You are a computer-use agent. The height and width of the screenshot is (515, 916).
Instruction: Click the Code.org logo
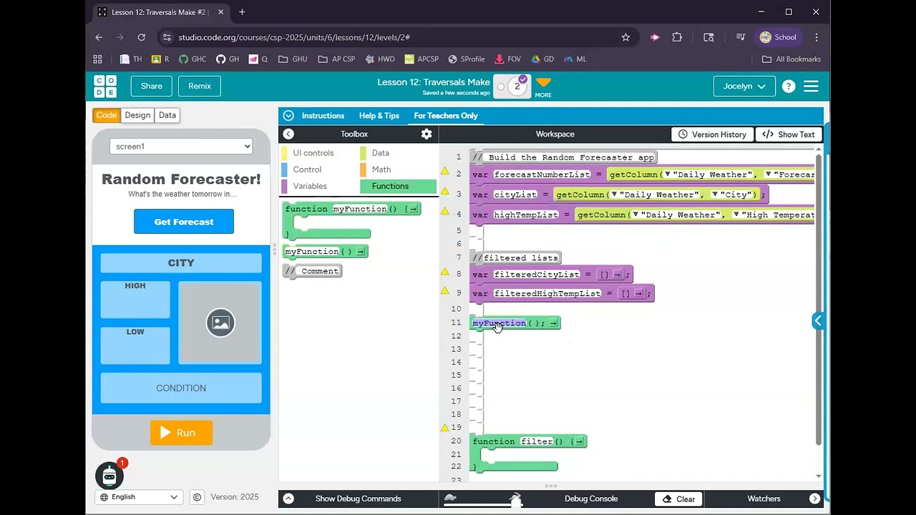tap(105, 87)
